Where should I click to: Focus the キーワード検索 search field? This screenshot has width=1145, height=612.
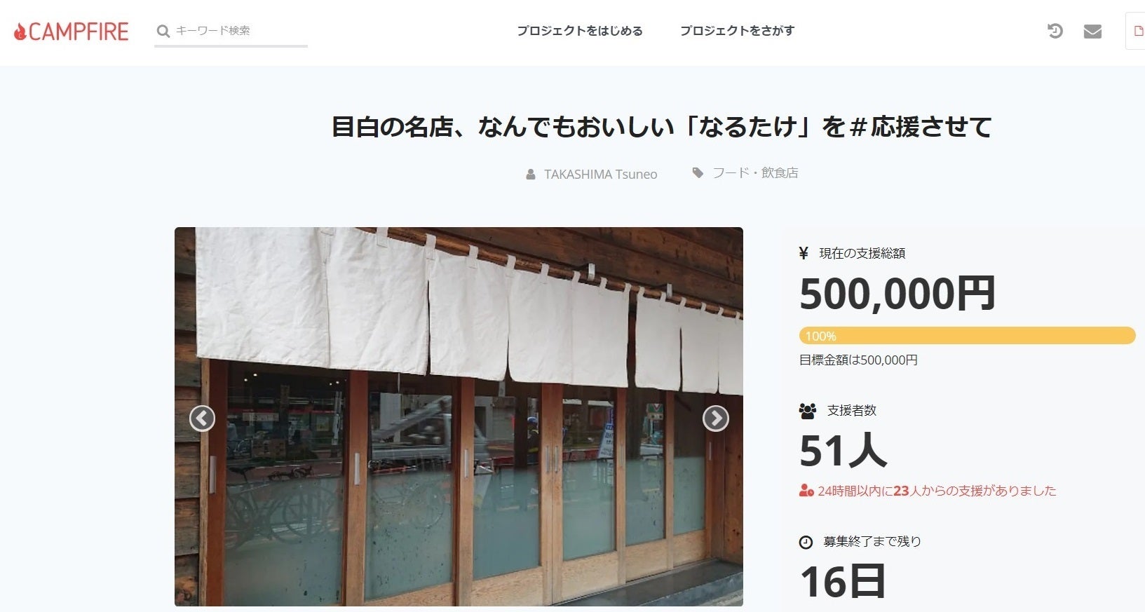(x=240, y=31)
